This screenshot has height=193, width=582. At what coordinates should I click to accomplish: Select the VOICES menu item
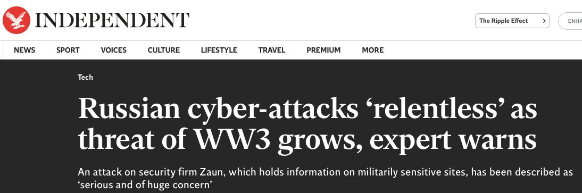click(x=113, y=50)
